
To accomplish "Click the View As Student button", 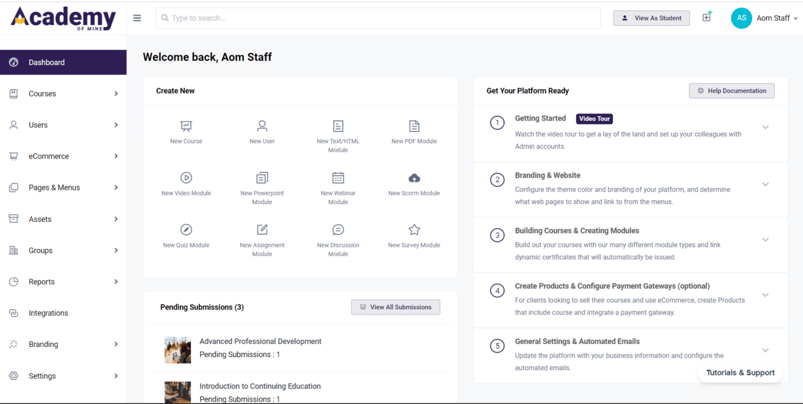I will coord(651,18).
